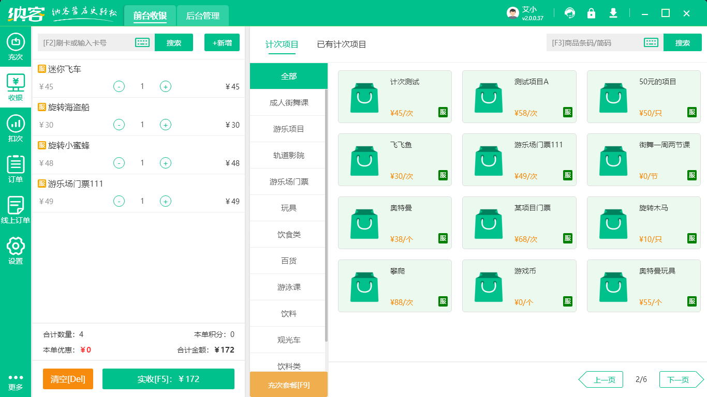This screenshot has width=707, height=397.
Task: Click the lock icon in the title bar
Action: [591, 12]
